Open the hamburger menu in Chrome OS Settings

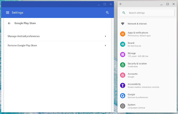(x=8, y=13)
